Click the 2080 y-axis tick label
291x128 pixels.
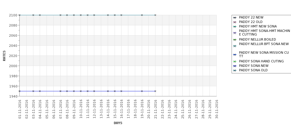point(13,25)
